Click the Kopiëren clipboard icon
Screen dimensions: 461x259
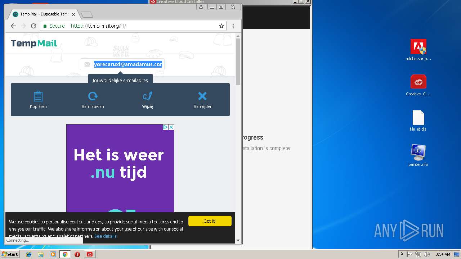click(38, 96)
